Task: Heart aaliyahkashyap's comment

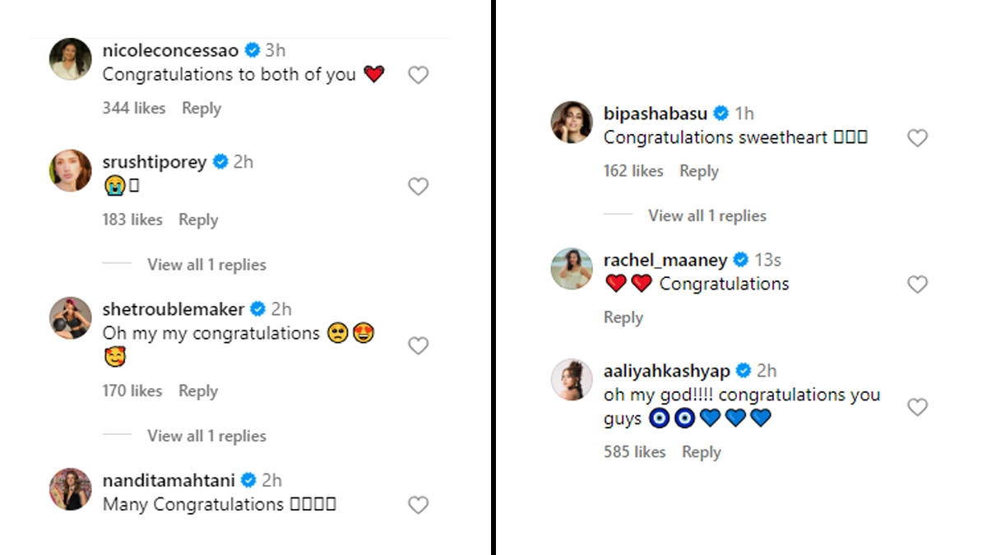Action: (x=917, y=407)
